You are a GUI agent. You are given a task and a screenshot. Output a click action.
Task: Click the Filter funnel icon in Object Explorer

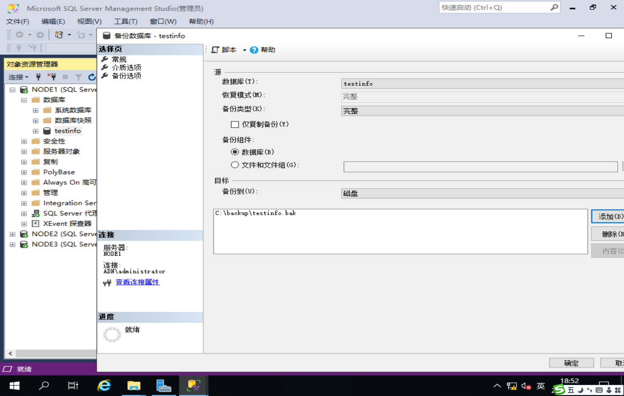tap(78, 77)
